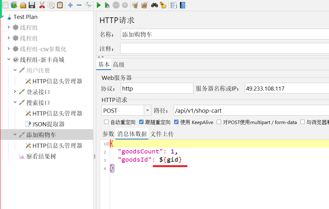Uncheck 跟随重定向 checkbox
The width and height of the screenshot is (329, 209).
[x=141, y=122]
